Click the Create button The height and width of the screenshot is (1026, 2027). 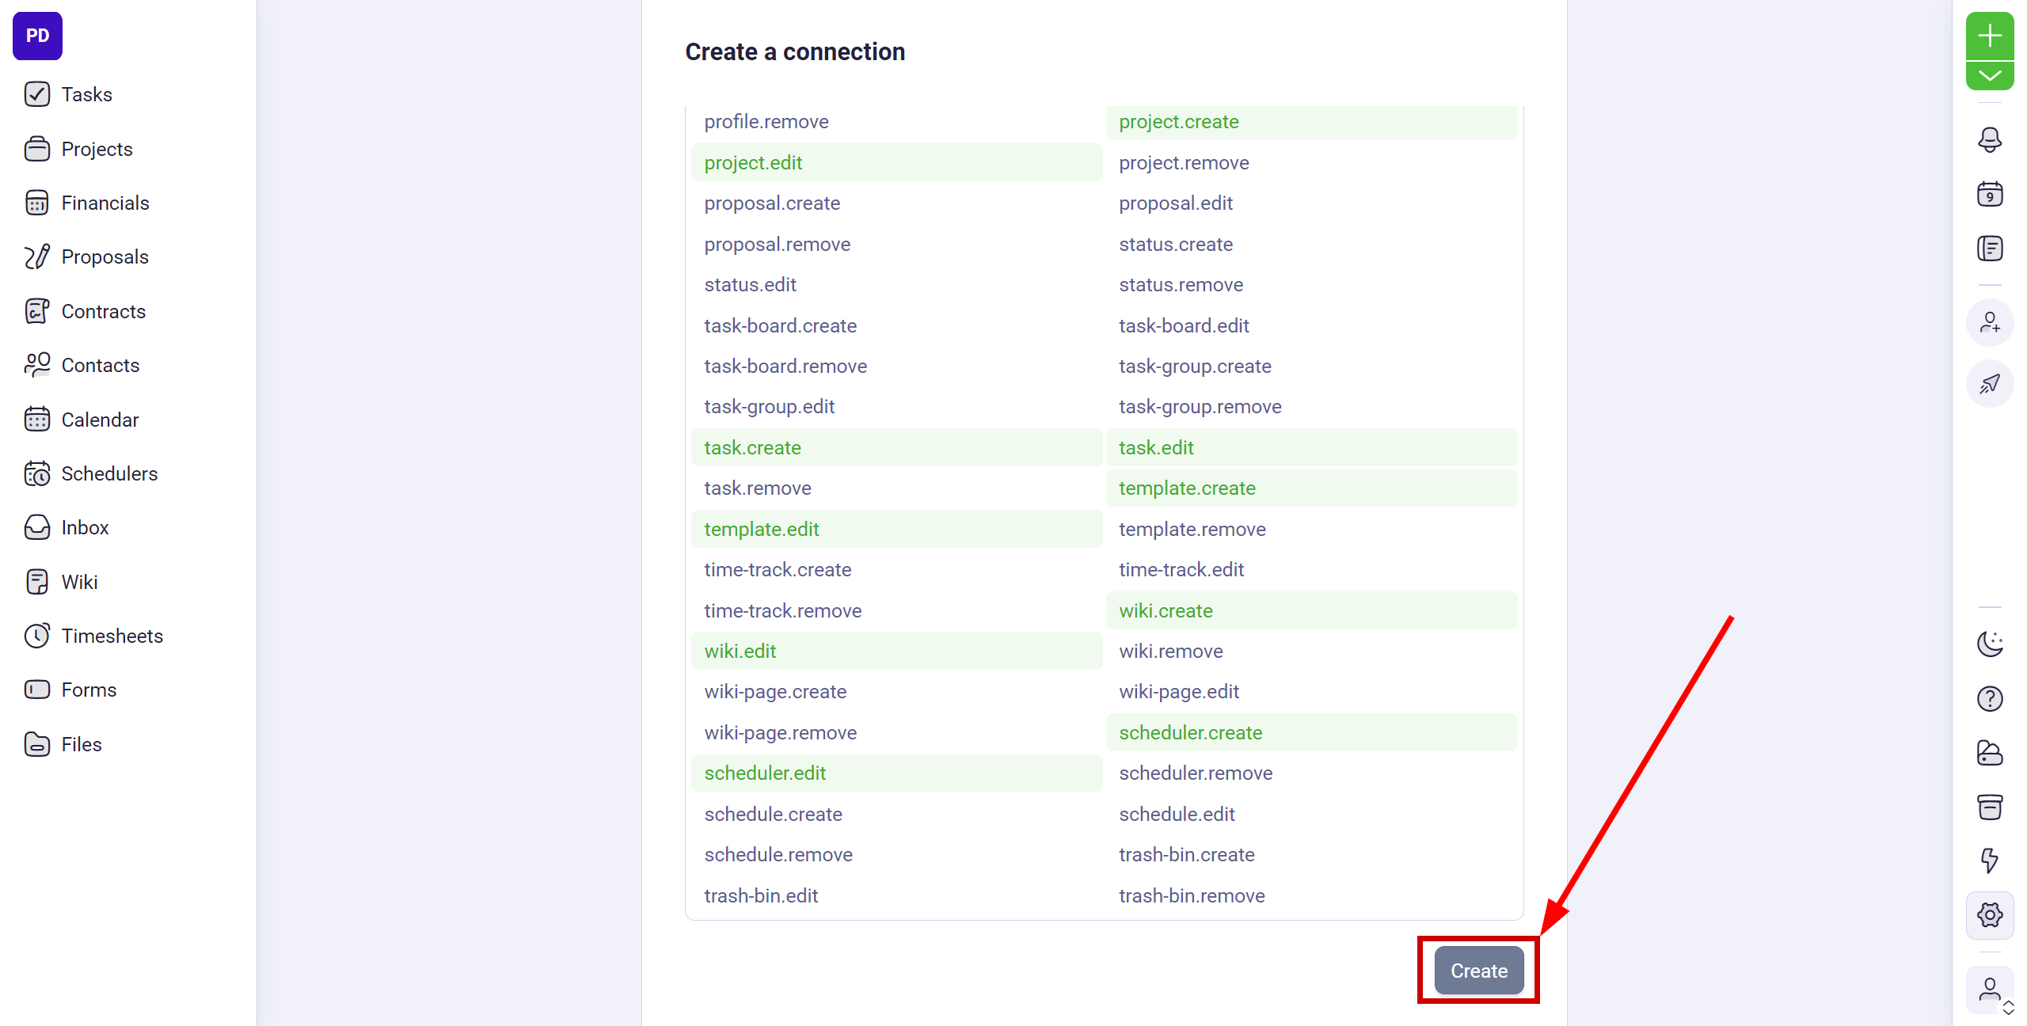[x=1479, y=971]
